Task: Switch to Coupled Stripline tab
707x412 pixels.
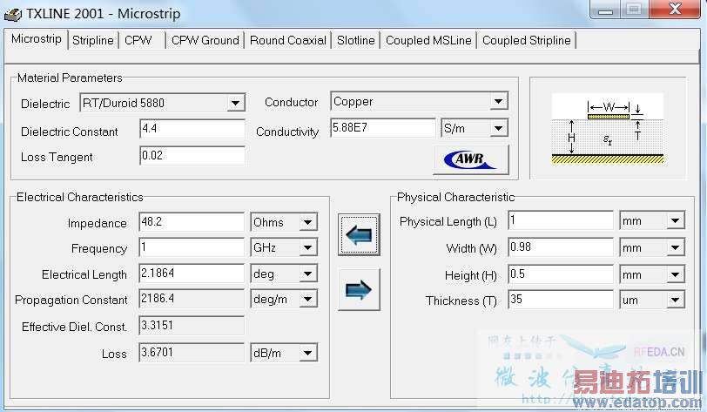Action: [x=526, y=40]
